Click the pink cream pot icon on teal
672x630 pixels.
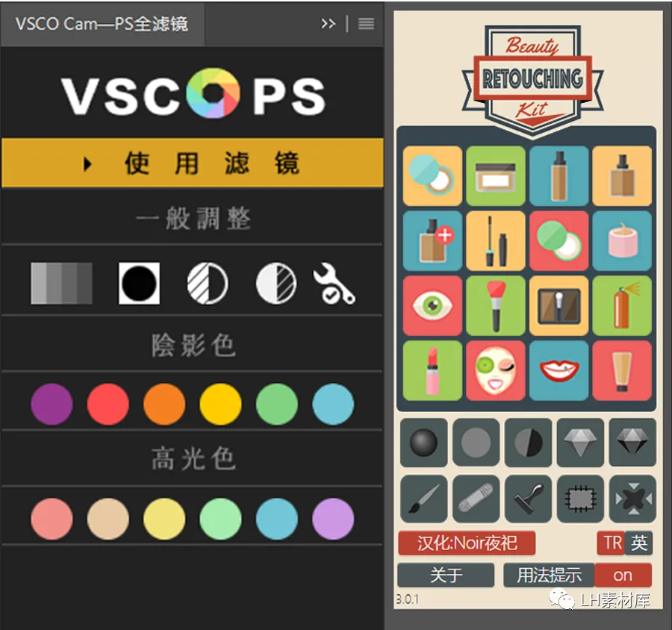(622, 241)
